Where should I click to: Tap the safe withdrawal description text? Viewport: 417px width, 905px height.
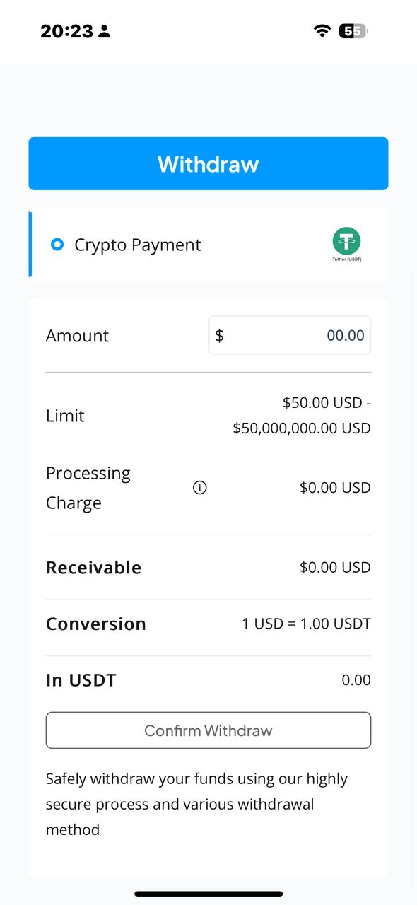pos(197,804)
